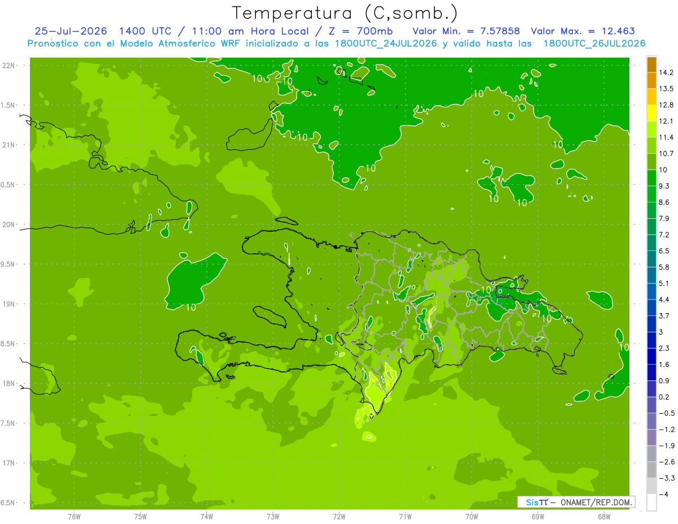This screenshot has width=678, height=524.
Task: Click the 19N latitude axis label
Action: coord(9,304)
